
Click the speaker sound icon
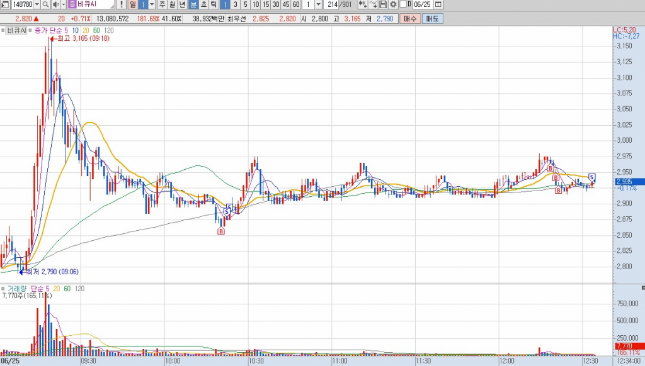(56, 4)
